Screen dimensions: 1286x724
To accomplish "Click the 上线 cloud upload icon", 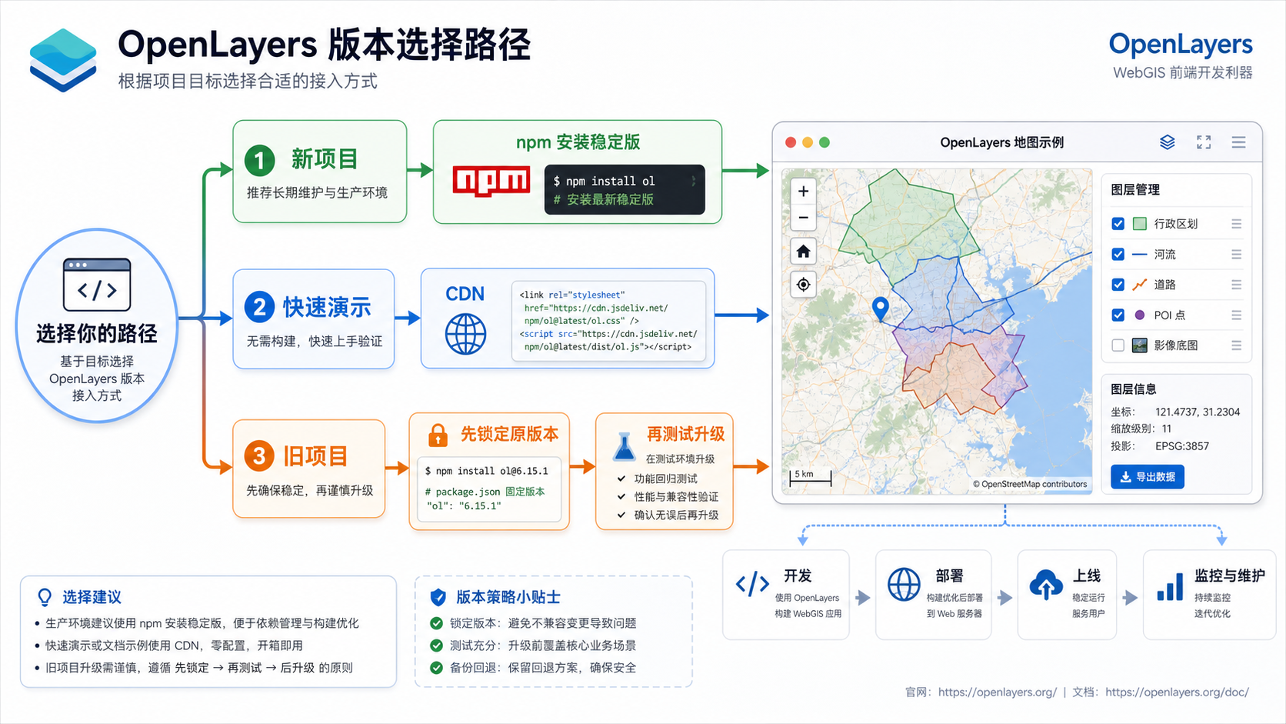I will tap(1046, 585).
